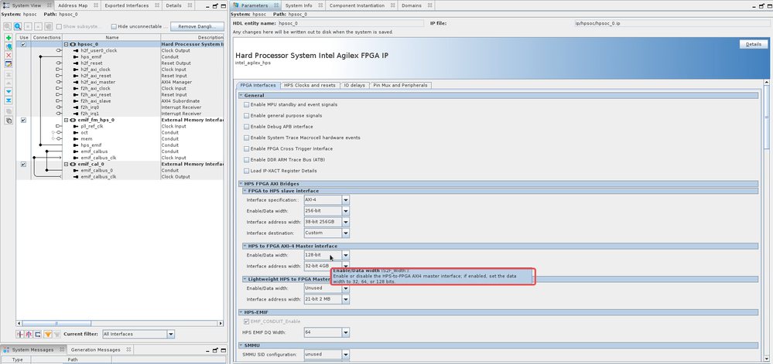This screenshot has height=364, width=773.
Task: Switch to Pin Mux and Peripherals tab
Action: (400, 85)
